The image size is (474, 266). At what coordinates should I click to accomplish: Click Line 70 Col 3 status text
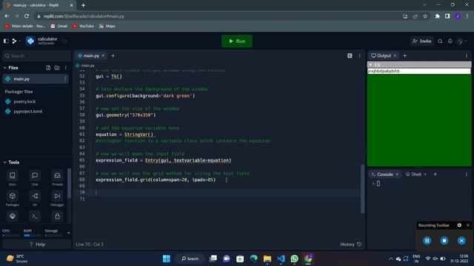coord(90,245)
